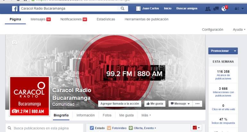Open the Promocionar dropdown arrow
This screenshot has height=132, width=247.
click(x=235, y=51)
